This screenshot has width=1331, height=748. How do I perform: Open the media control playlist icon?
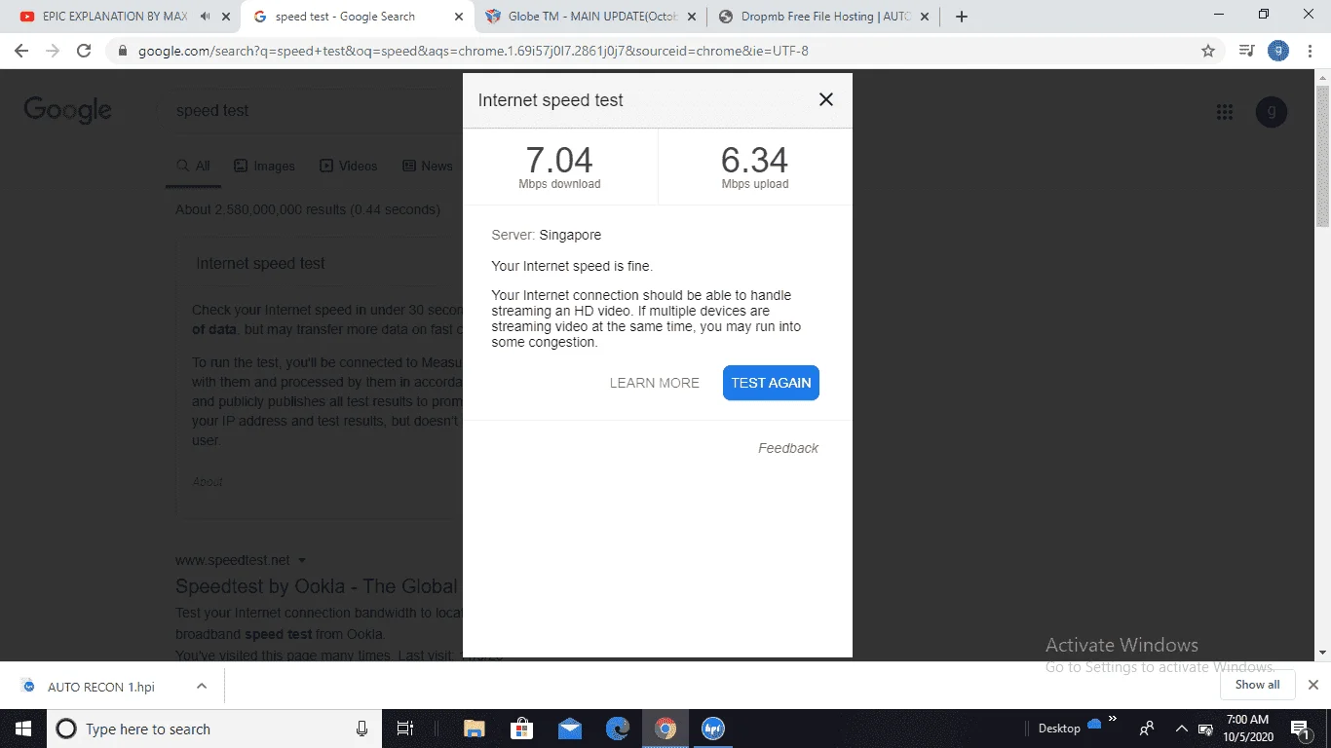(1246, 51)
